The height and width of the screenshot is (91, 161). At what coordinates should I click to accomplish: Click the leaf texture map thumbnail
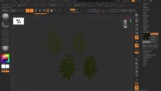click(x=146, y=36)
